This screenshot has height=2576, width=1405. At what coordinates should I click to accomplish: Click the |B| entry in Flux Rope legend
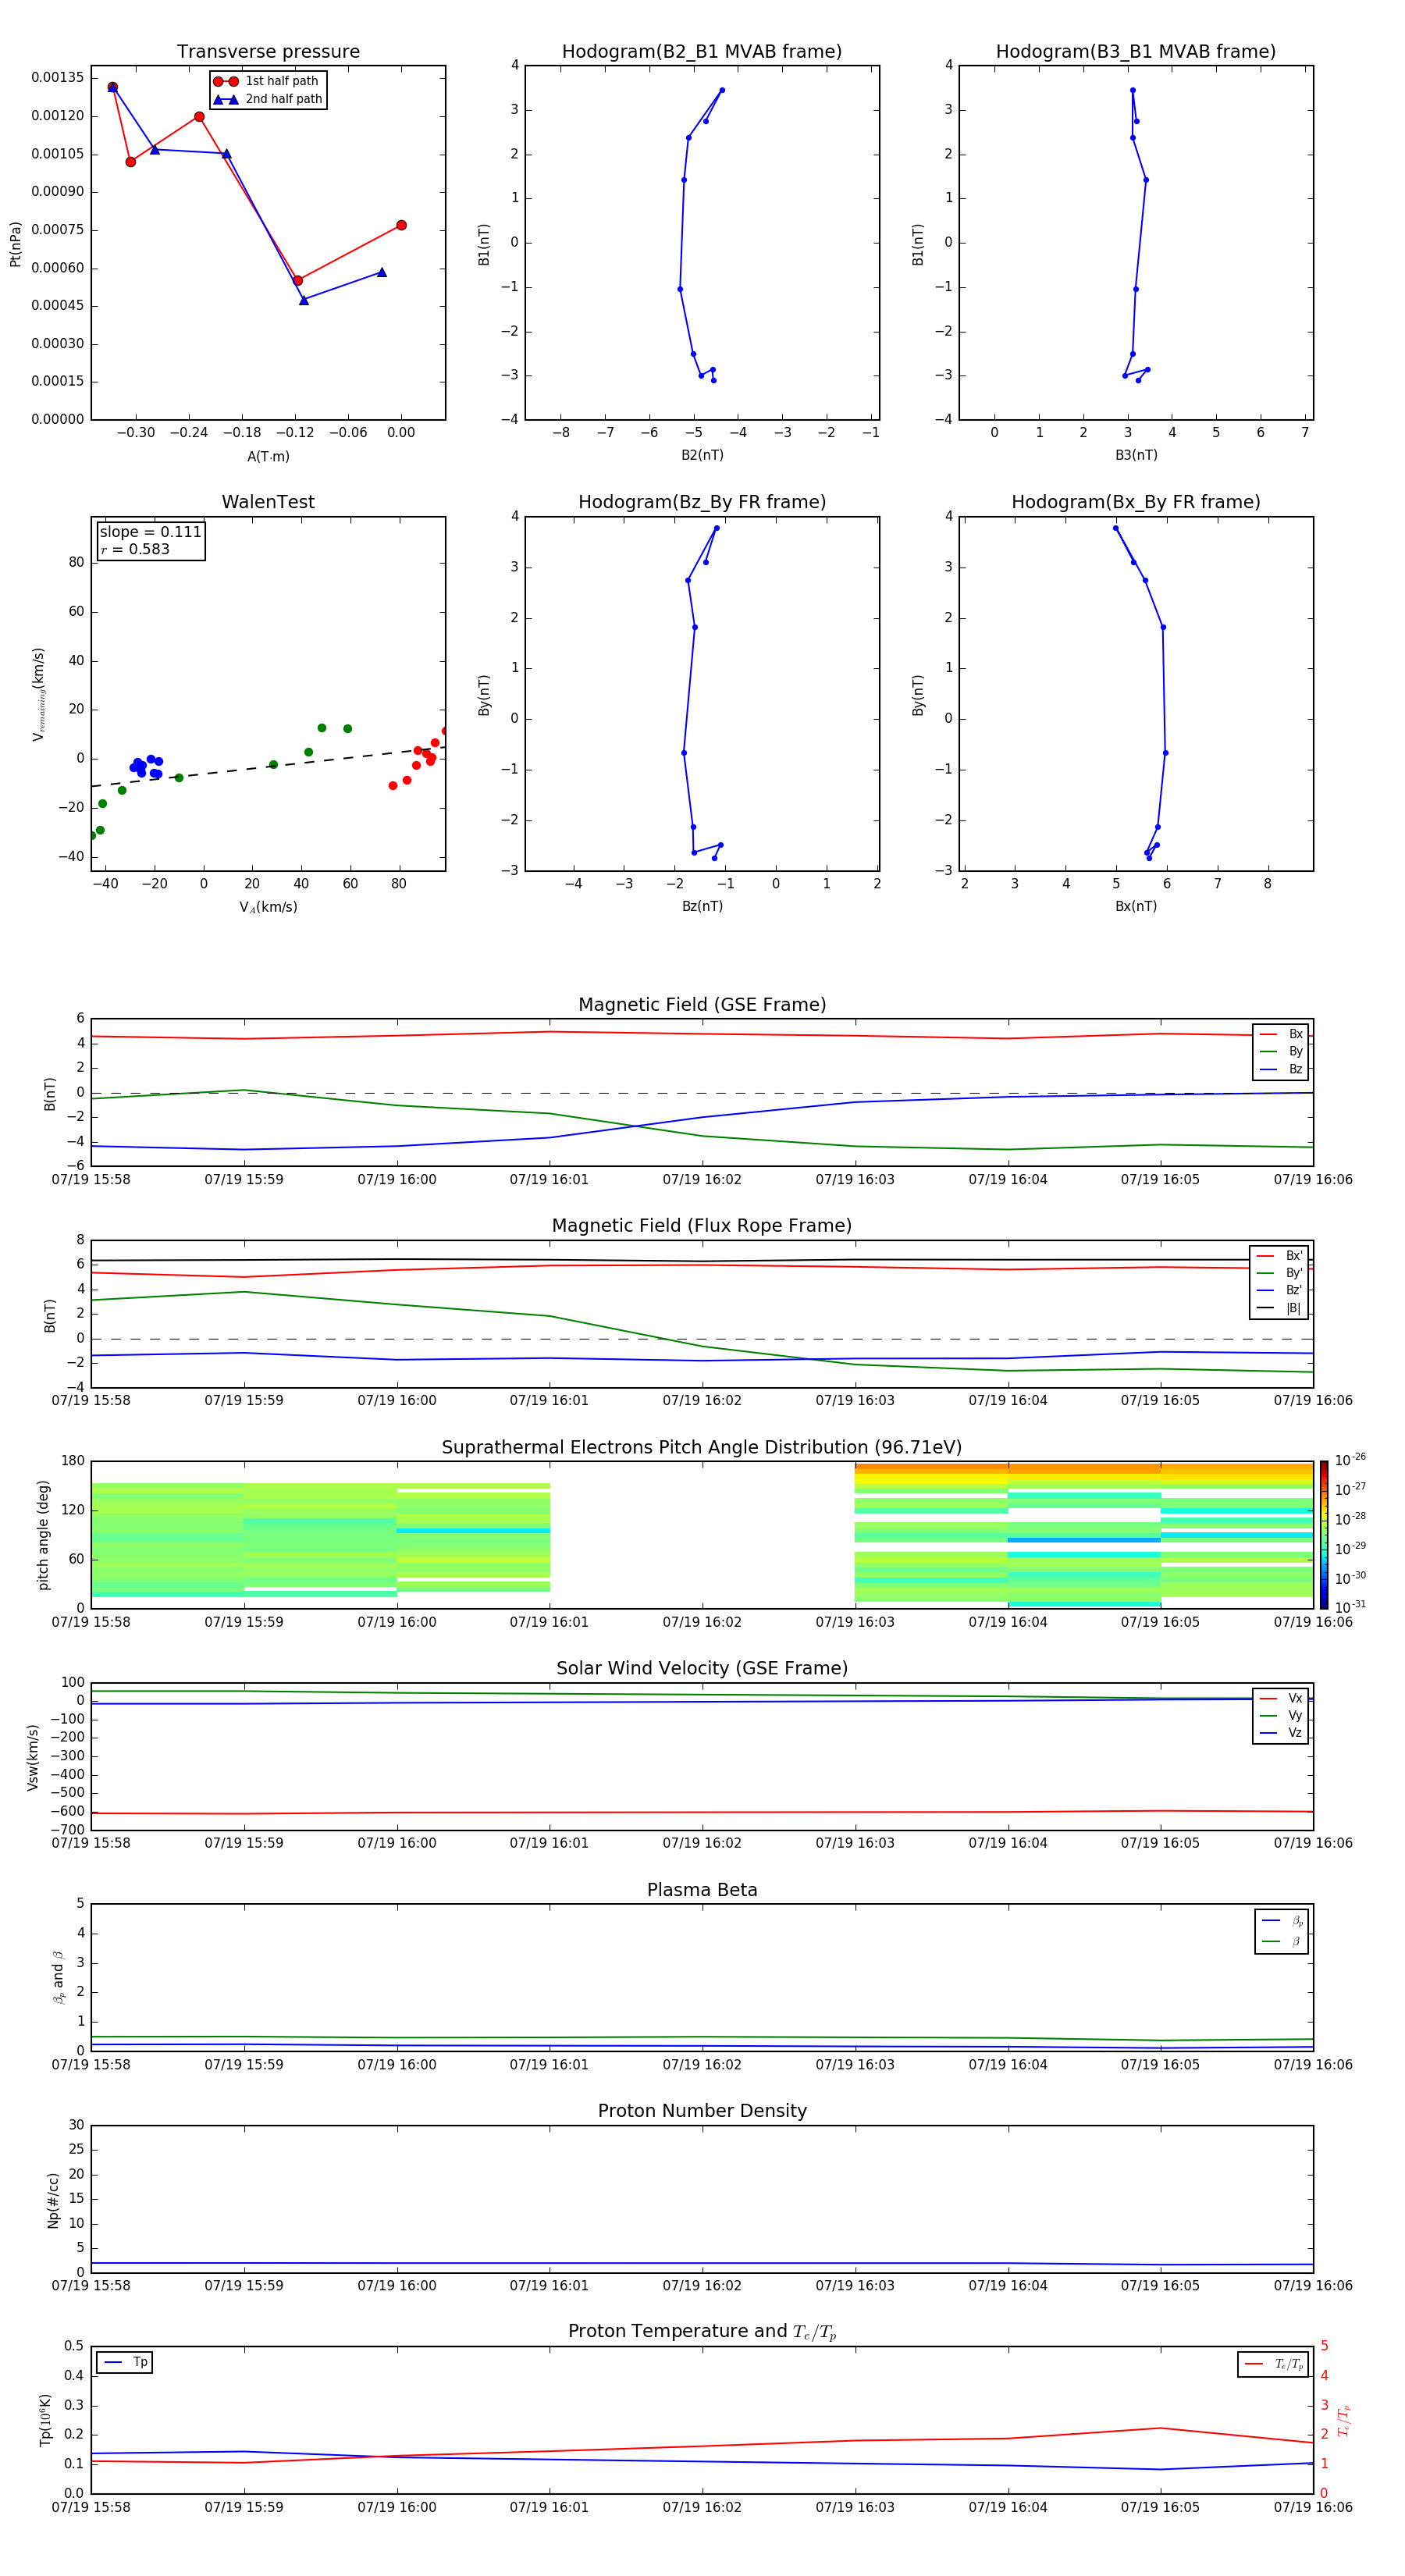tap(1280, 1308)
